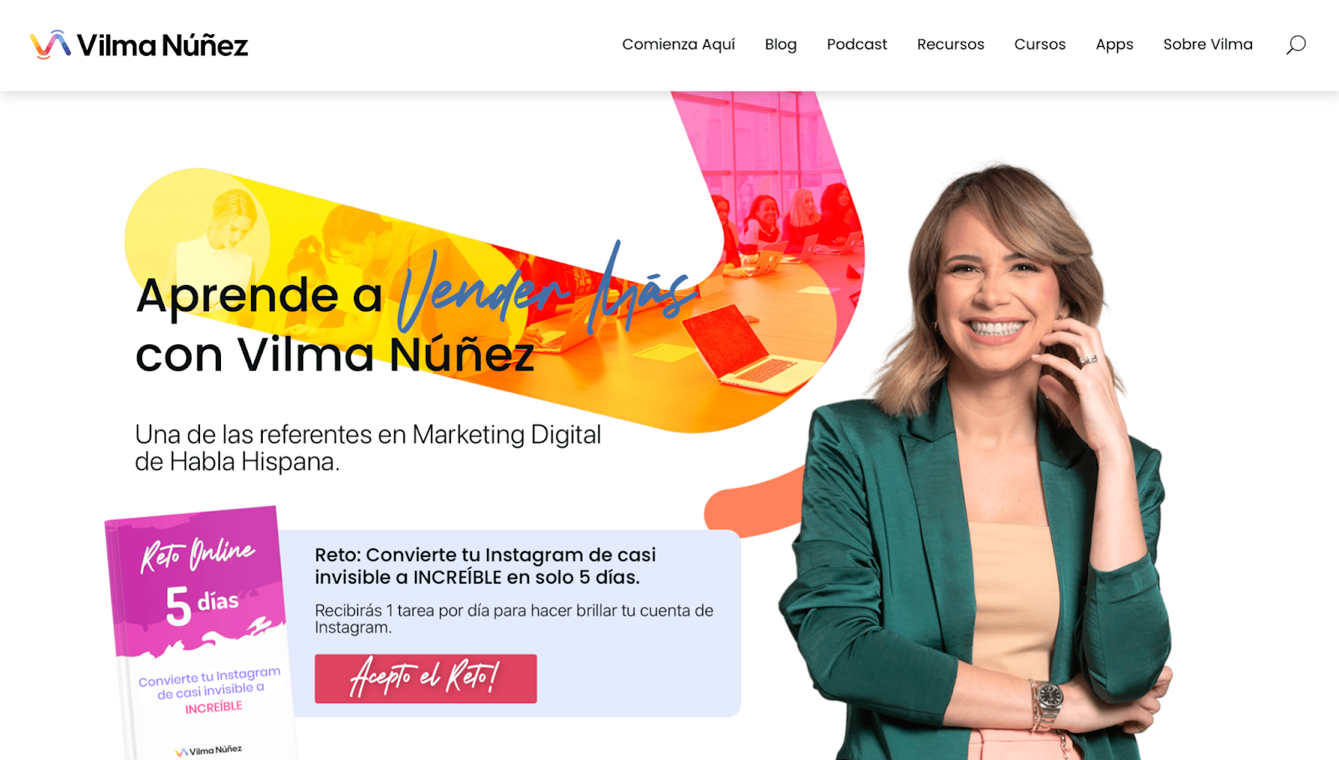Click the Reto Instagram headline text
This screenshot has width=1339, height=760.
(485, 566)
